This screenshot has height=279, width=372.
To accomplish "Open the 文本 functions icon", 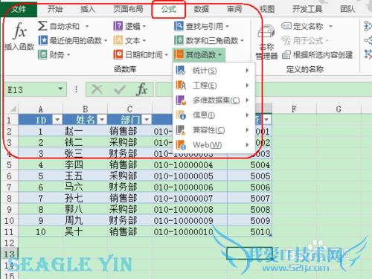I will pos(118,40).
